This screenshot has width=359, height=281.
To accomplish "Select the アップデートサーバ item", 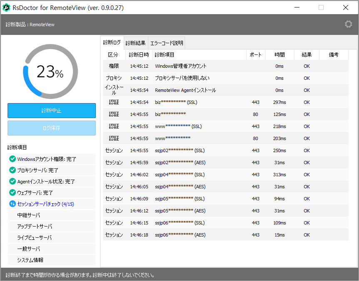I will pos(52,226).
